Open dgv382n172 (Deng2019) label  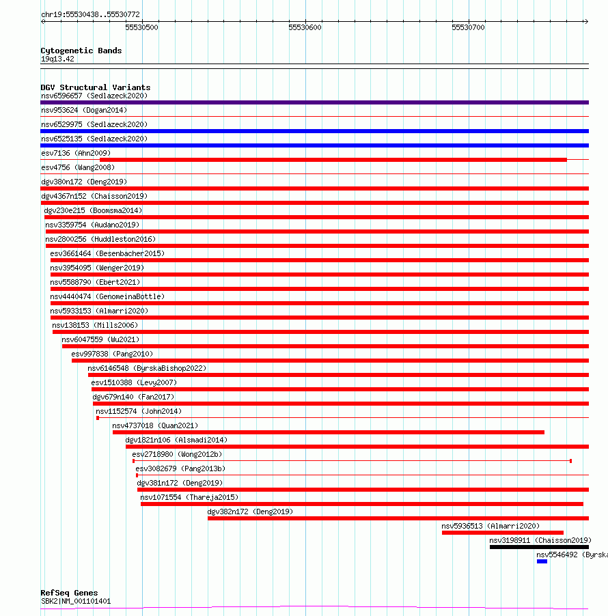click(250, 512)
